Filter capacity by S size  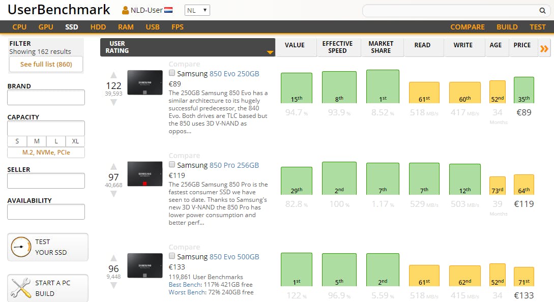pyautogui.click(x=17, y=141)
